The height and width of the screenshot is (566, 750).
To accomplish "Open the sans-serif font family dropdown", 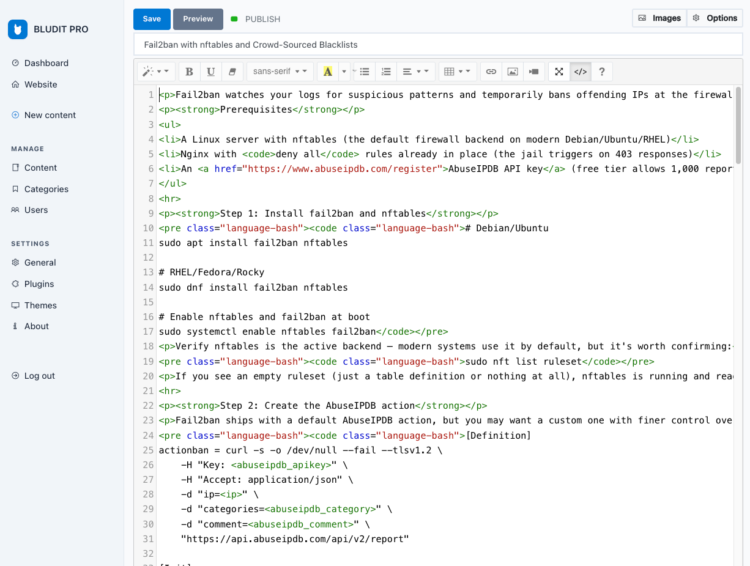I will (x=280, y=72).
